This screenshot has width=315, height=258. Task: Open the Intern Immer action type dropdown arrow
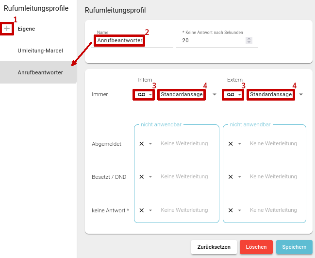click(x=150, y=95)
